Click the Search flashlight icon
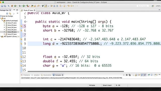The image size is (161, 91). tap(38, 6)
